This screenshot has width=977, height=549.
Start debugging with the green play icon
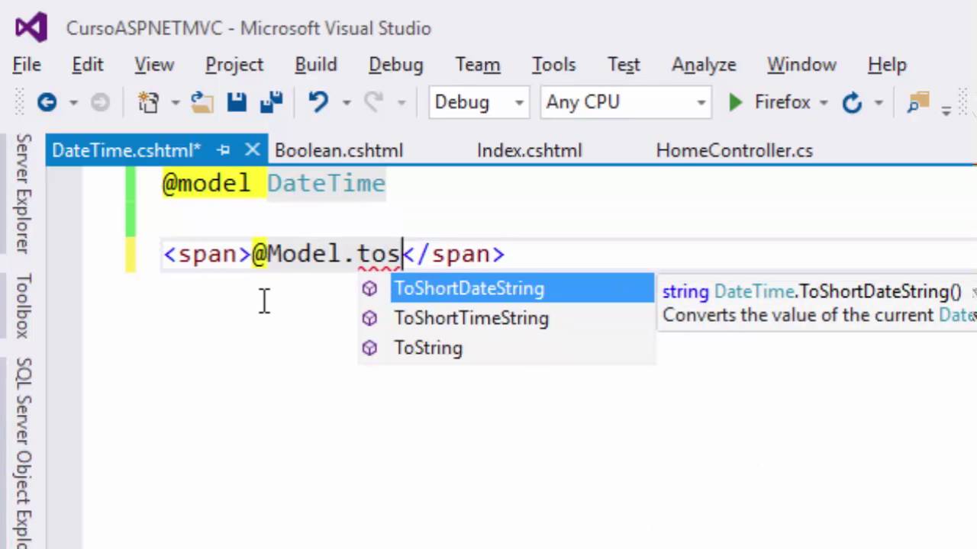point(735,102)
